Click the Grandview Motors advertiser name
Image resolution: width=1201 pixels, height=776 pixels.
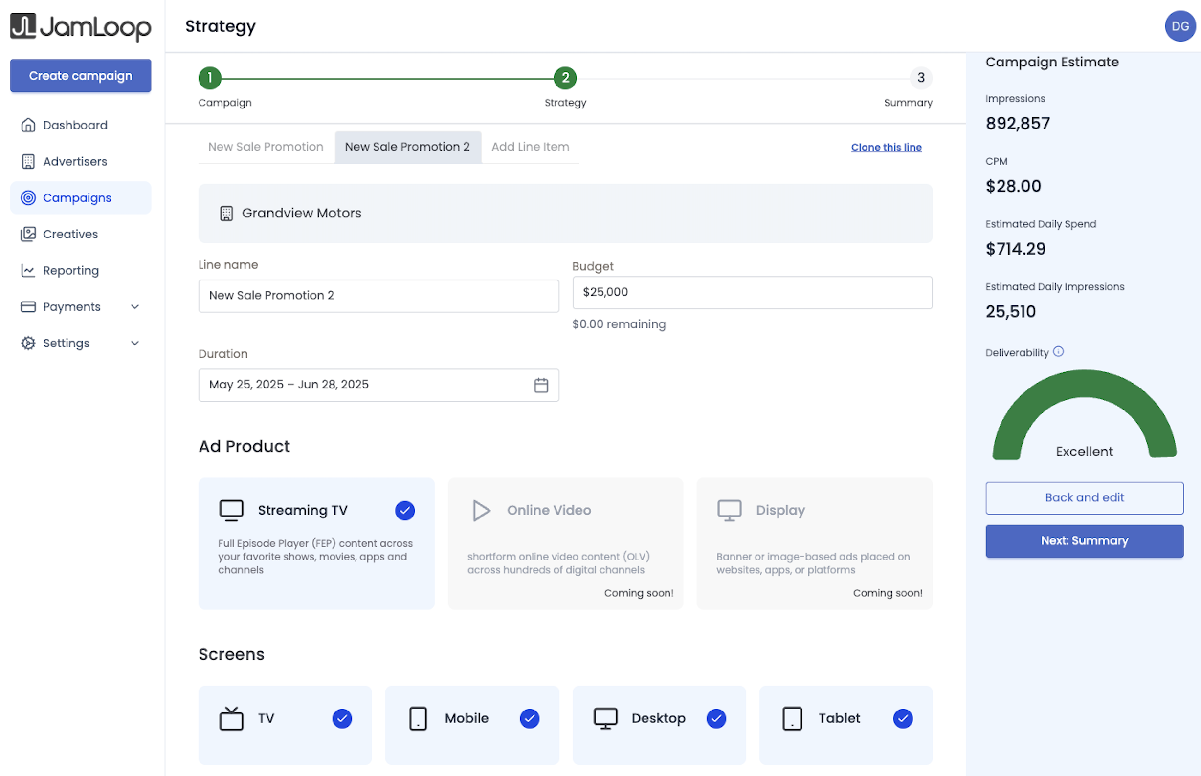pyautogui.click(x=302, y=213)
